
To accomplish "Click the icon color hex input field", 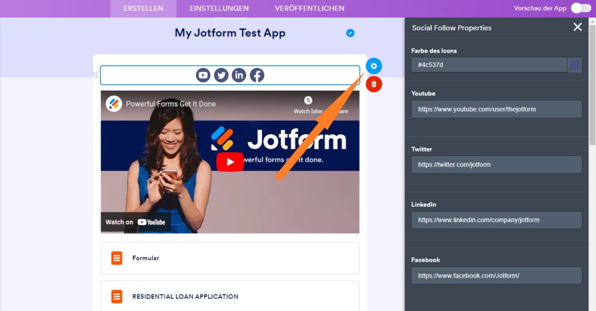I will (489, 64).
